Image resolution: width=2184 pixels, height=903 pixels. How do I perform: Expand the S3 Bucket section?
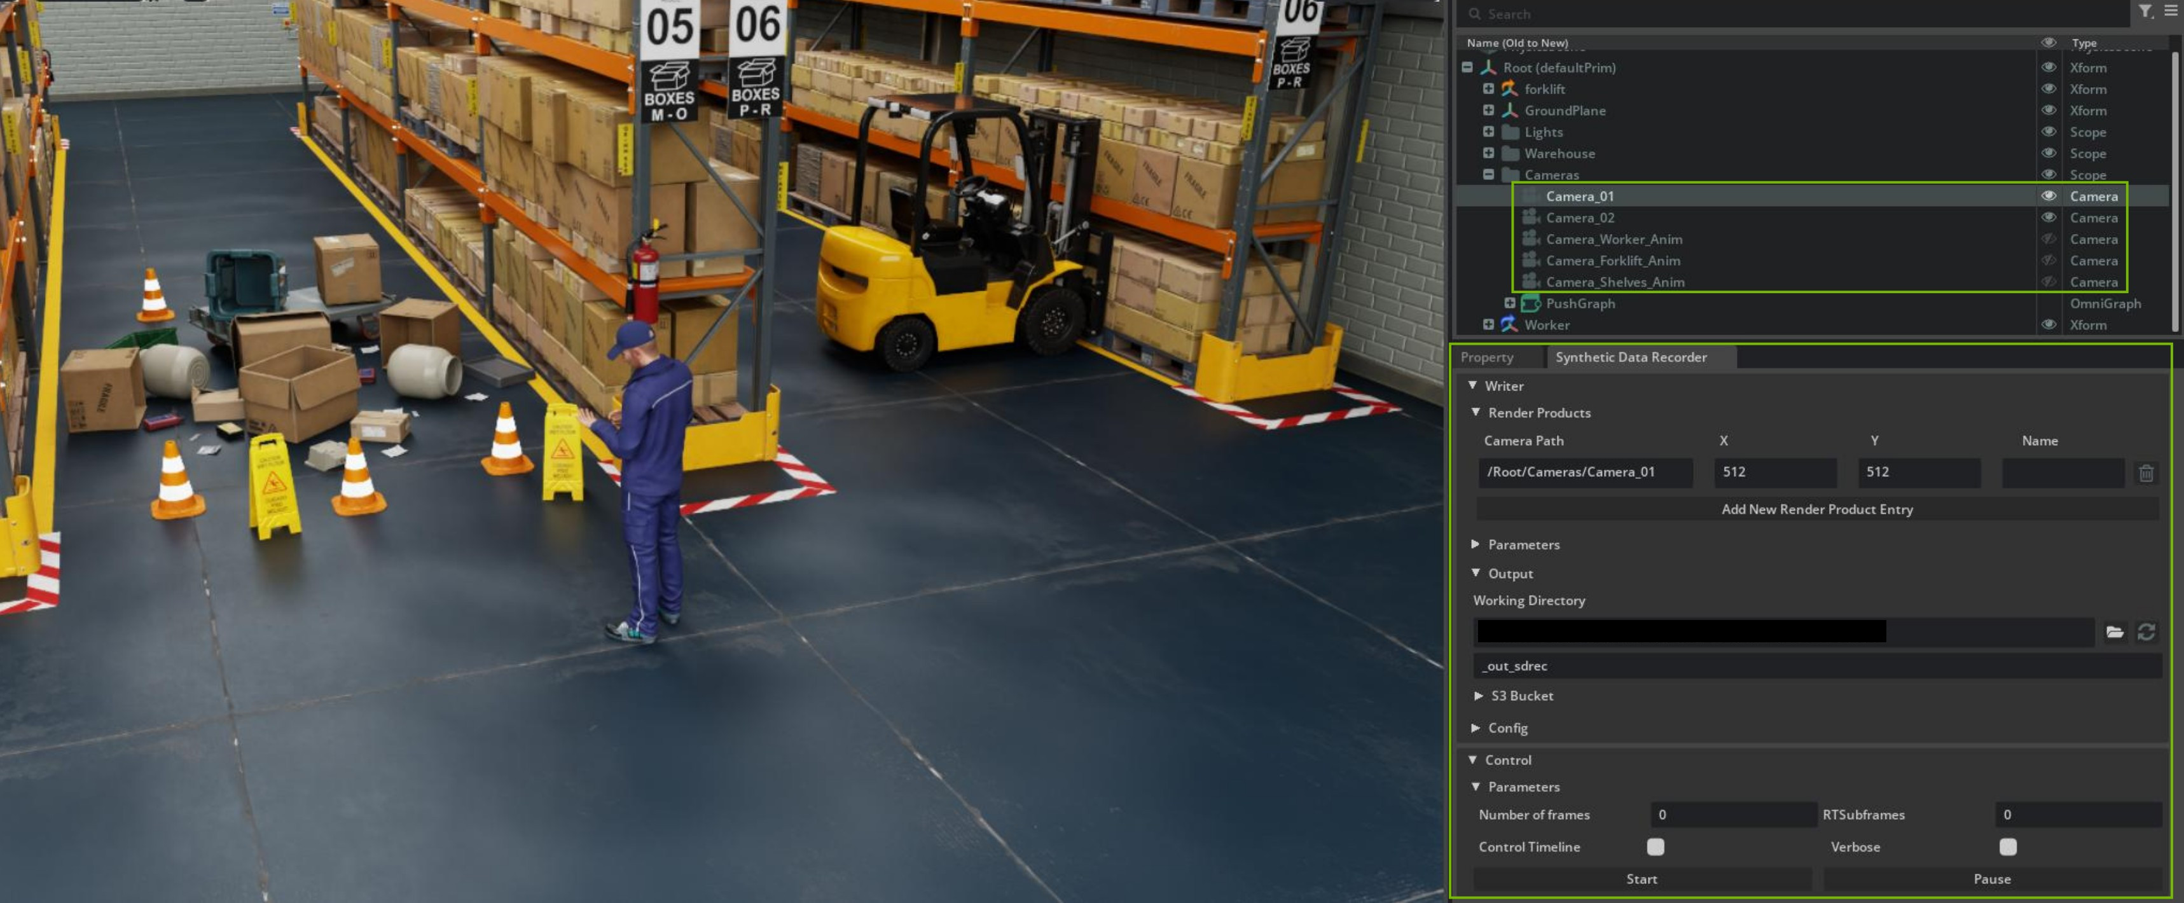pyautogui.click(x=1479, y=695)
